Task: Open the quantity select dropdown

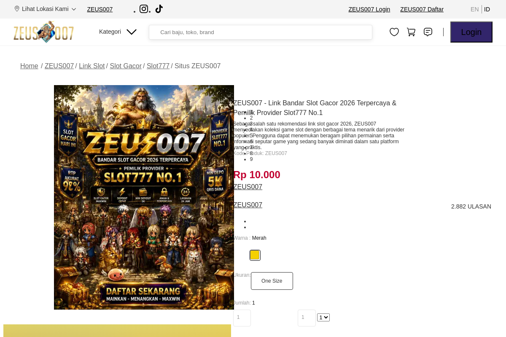Action: (x=323, y=318)
